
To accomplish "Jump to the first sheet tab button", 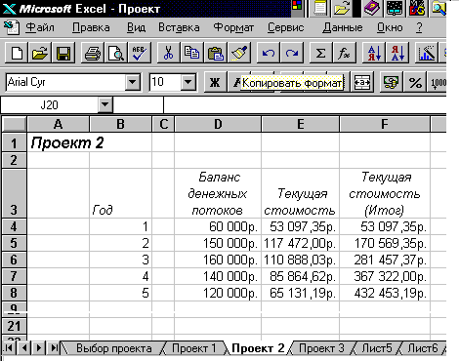I will pyautogui.click(x=9, y=348).
